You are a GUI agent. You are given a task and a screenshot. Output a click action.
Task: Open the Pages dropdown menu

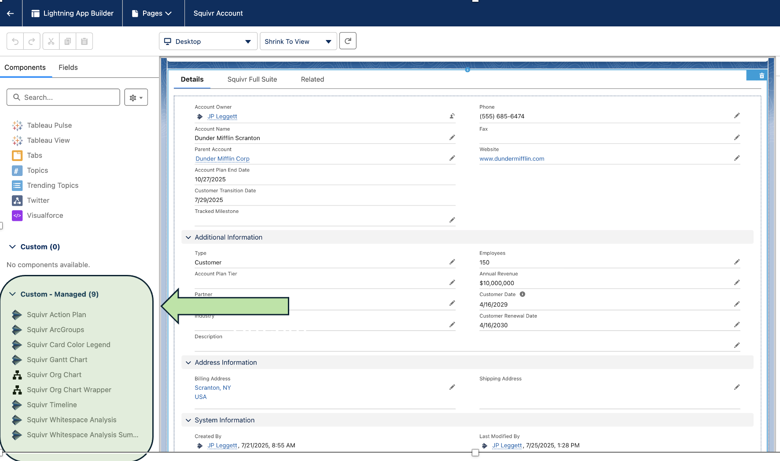pyautogui.click(x=152, y=13)
